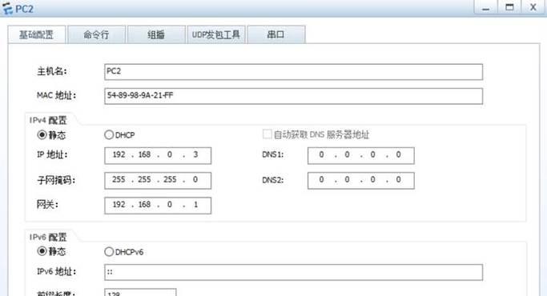Click the IP 地址 field 192.168.0.3
Screen dimensions: 547x296
[158, 155]
